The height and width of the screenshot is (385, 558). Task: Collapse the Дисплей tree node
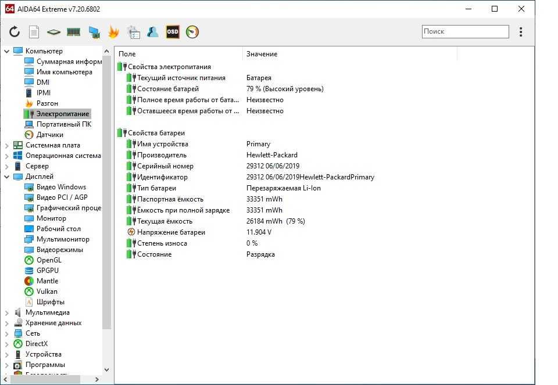tap(6, 177)
